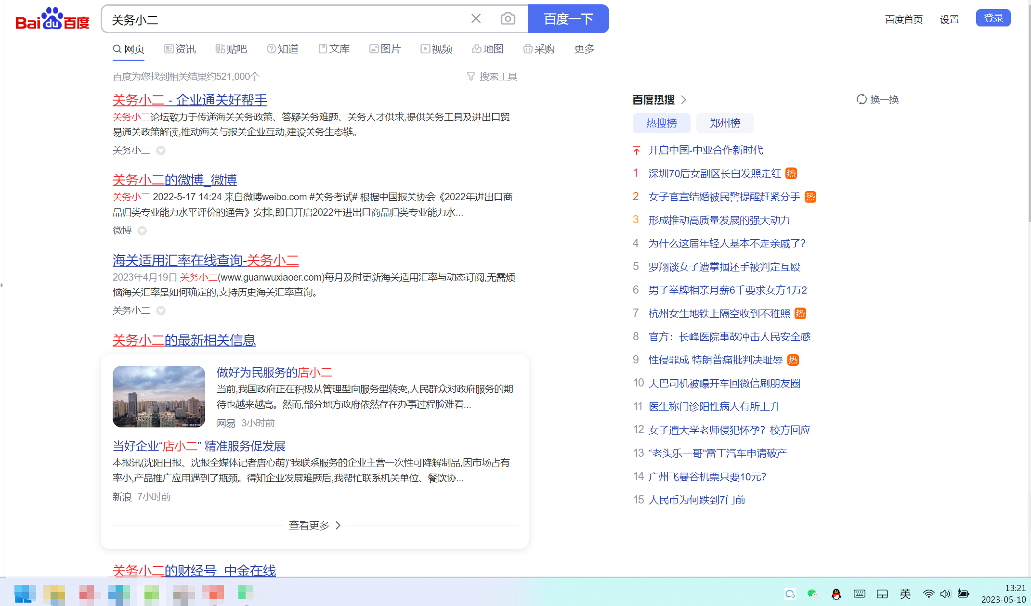Expand source dropdown under 企业通关好帮手 result

(161, 150)
